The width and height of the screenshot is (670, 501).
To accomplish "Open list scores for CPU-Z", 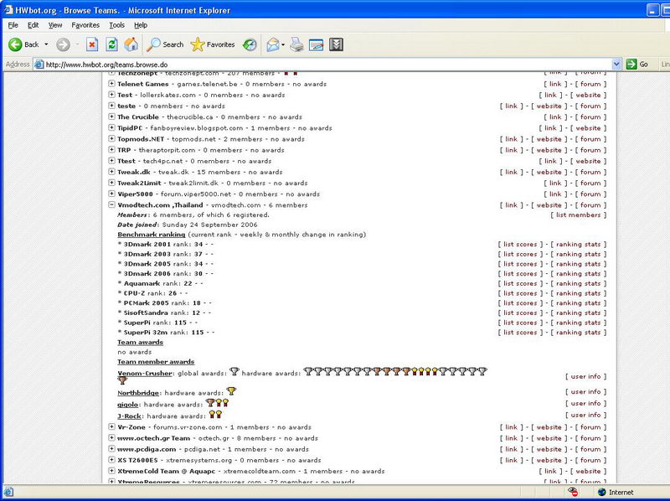I will click(520, 293).
